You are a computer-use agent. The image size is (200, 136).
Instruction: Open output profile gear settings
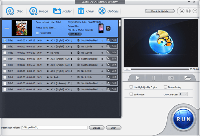(108, 28)
